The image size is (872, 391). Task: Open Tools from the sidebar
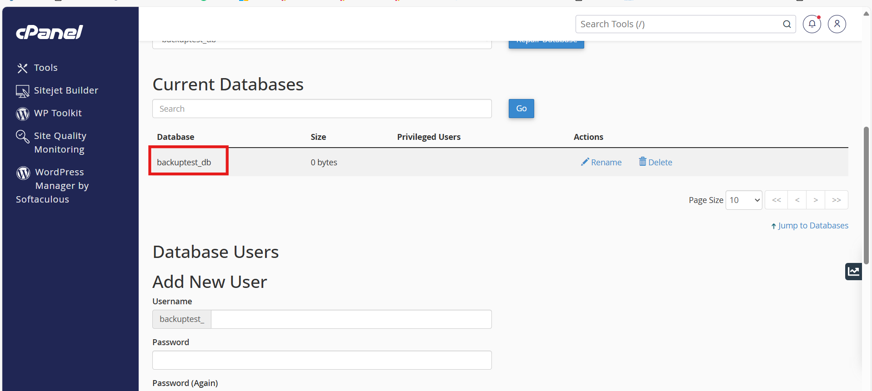point(45,68)
